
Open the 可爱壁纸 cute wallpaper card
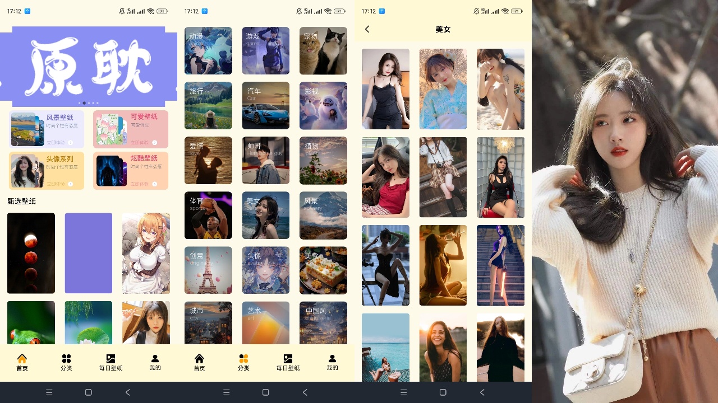tap(130, 129)
